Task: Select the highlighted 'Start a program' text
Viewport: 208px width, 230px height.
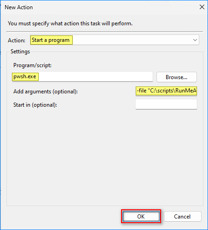Action: (51, 40)
